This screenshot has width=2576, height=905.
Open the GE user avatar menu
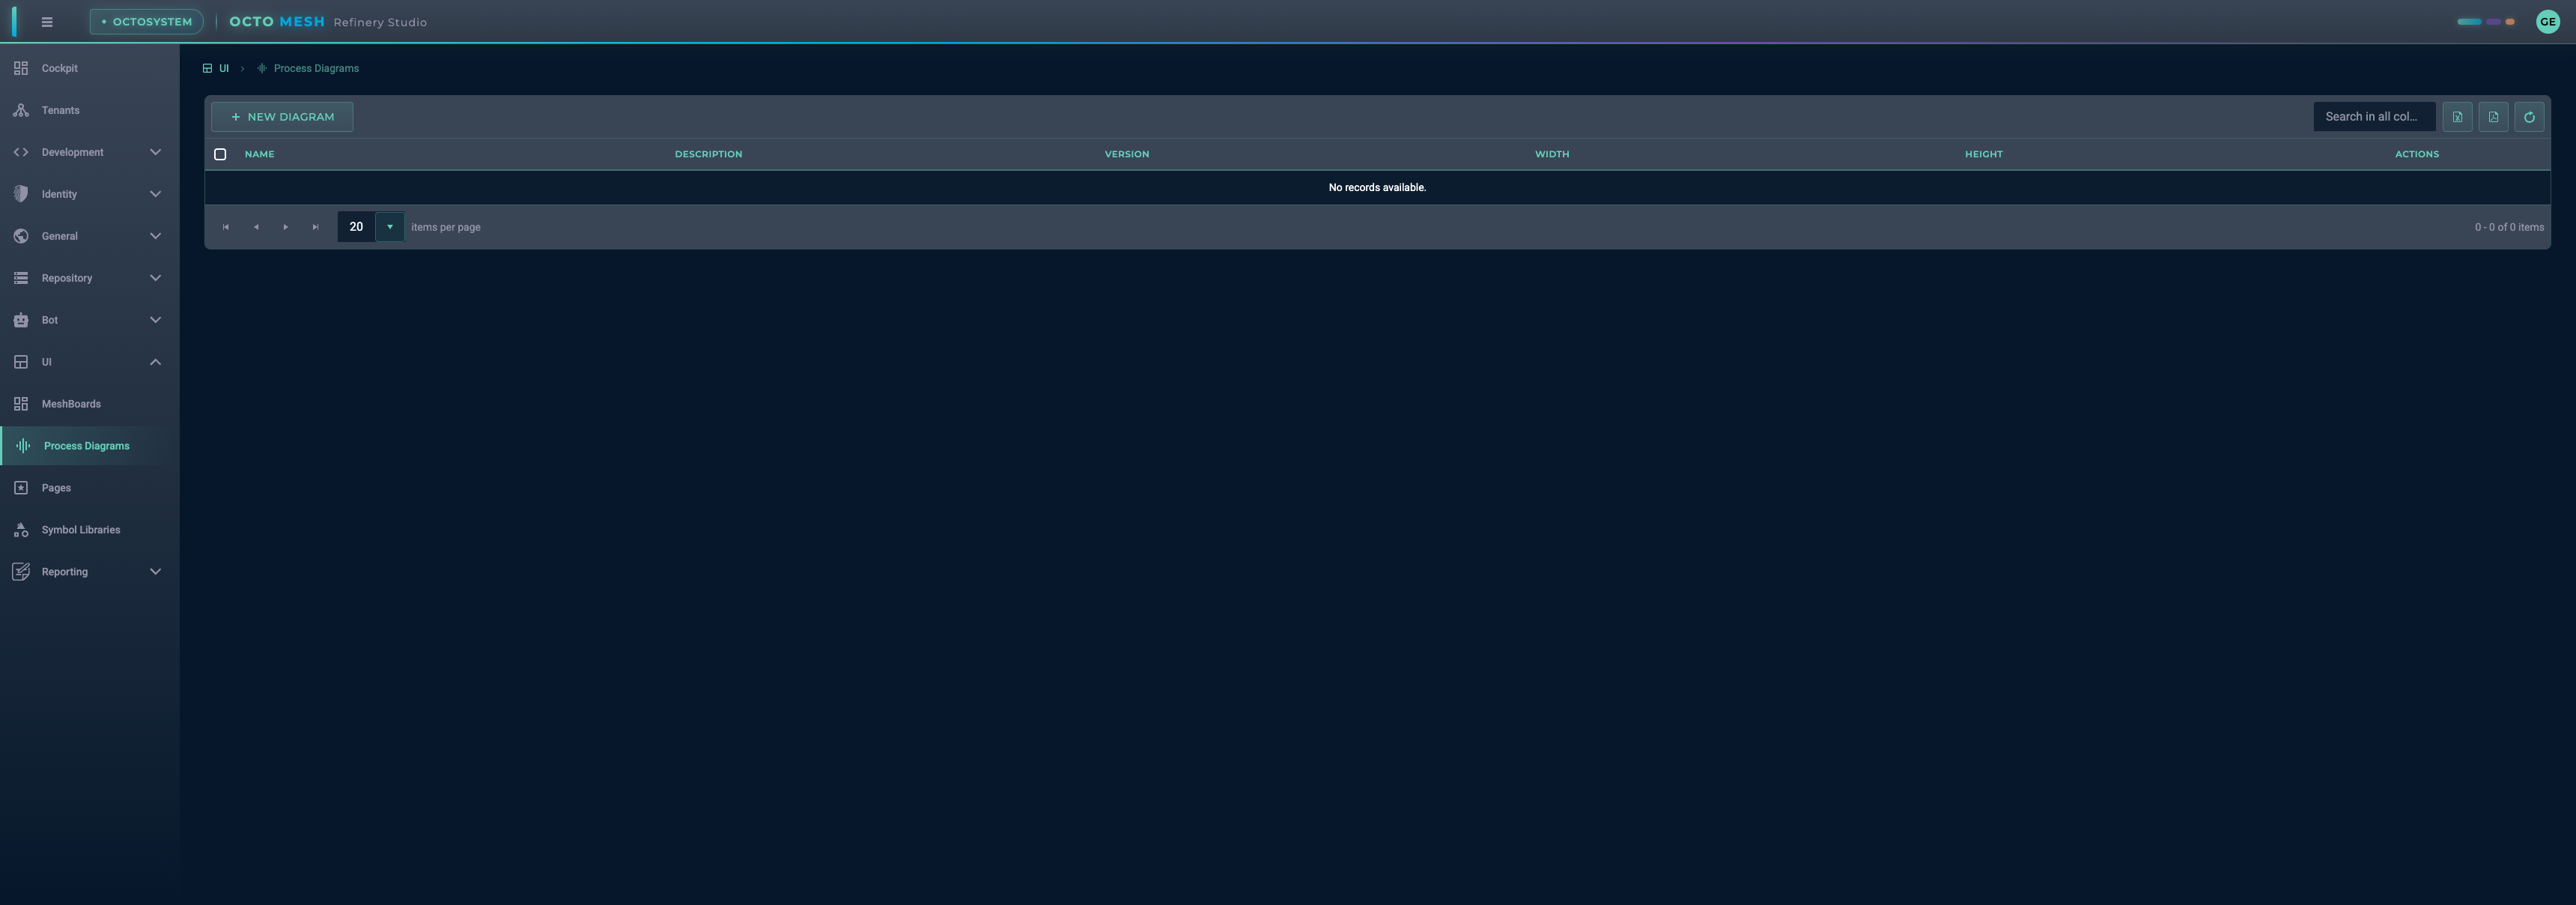(x=2547, y=22)
